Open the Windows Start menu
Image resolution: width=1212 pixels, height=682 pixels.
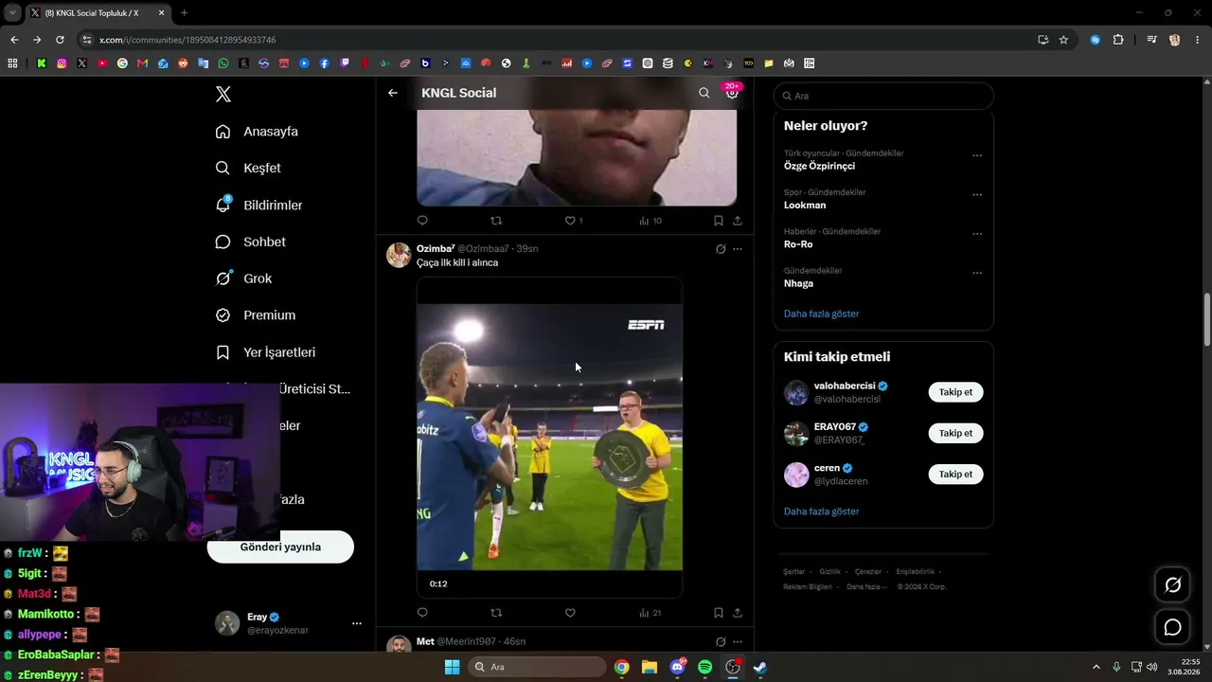pyautogui.click(x=452, y=667)
